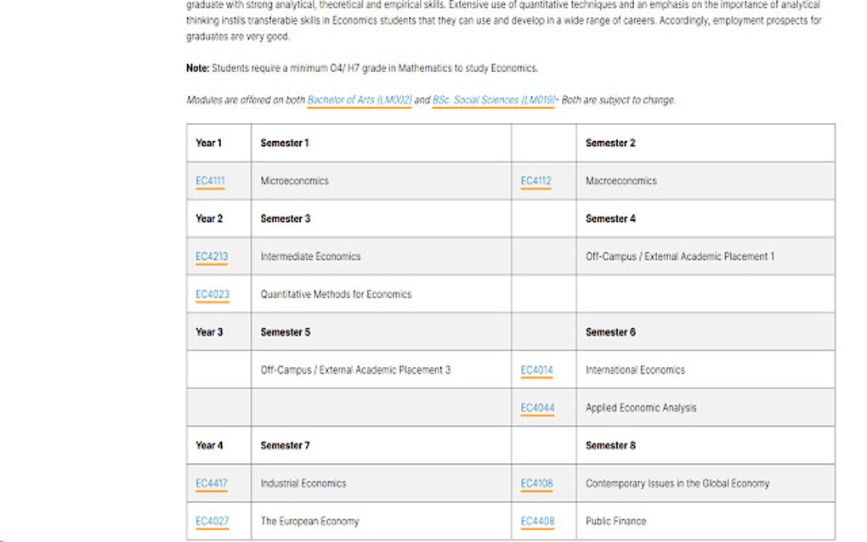Open the BSc. Social Sciences (LM019) link
Viewport: 867px width, 542px height.
493,100
